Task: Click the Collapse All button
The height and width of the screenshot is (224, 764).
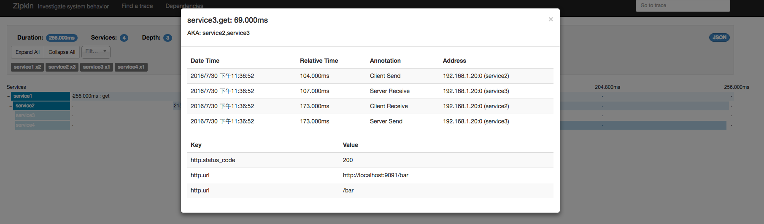Action: coord(62,52)
